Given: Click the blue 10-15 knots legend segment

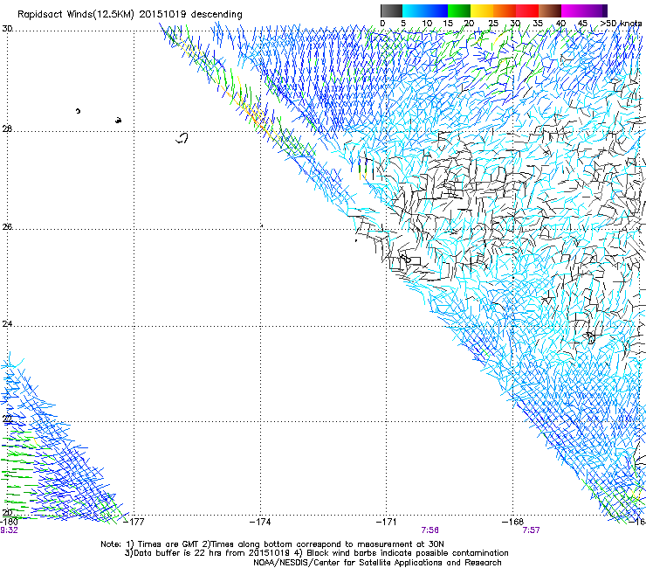Looking at the screenshot, I should tap(436, 10).
